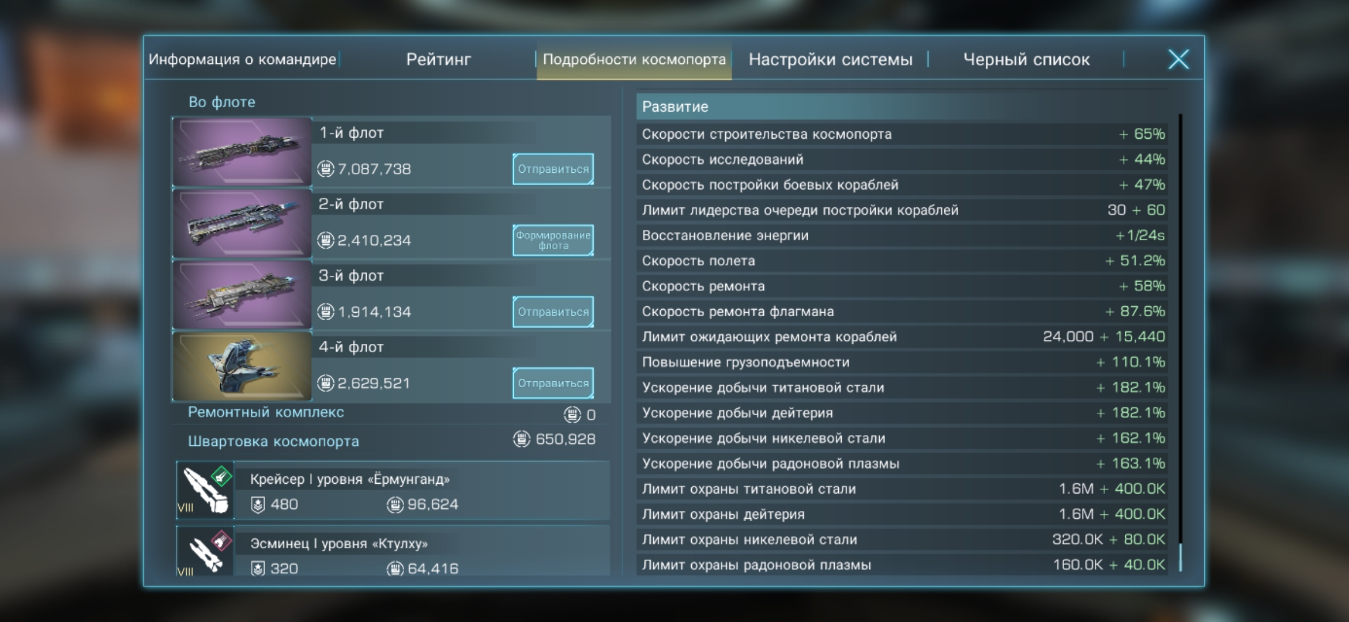Click the 3rd fleet flagship thumbnail

pos(242,295)
